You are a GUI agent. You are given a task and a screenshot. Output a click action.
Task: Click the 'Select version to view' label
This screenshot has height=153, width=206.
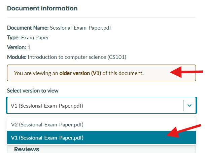tap(33, 91)
